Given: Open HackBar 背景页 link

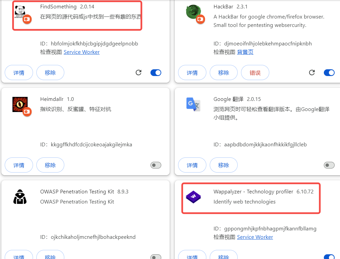Looking at the screenshot, I should [245, 52].
